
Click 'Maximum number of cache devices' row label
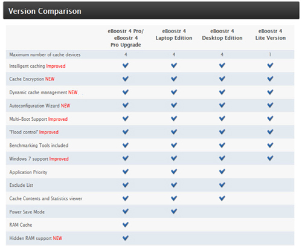point(45,54)
